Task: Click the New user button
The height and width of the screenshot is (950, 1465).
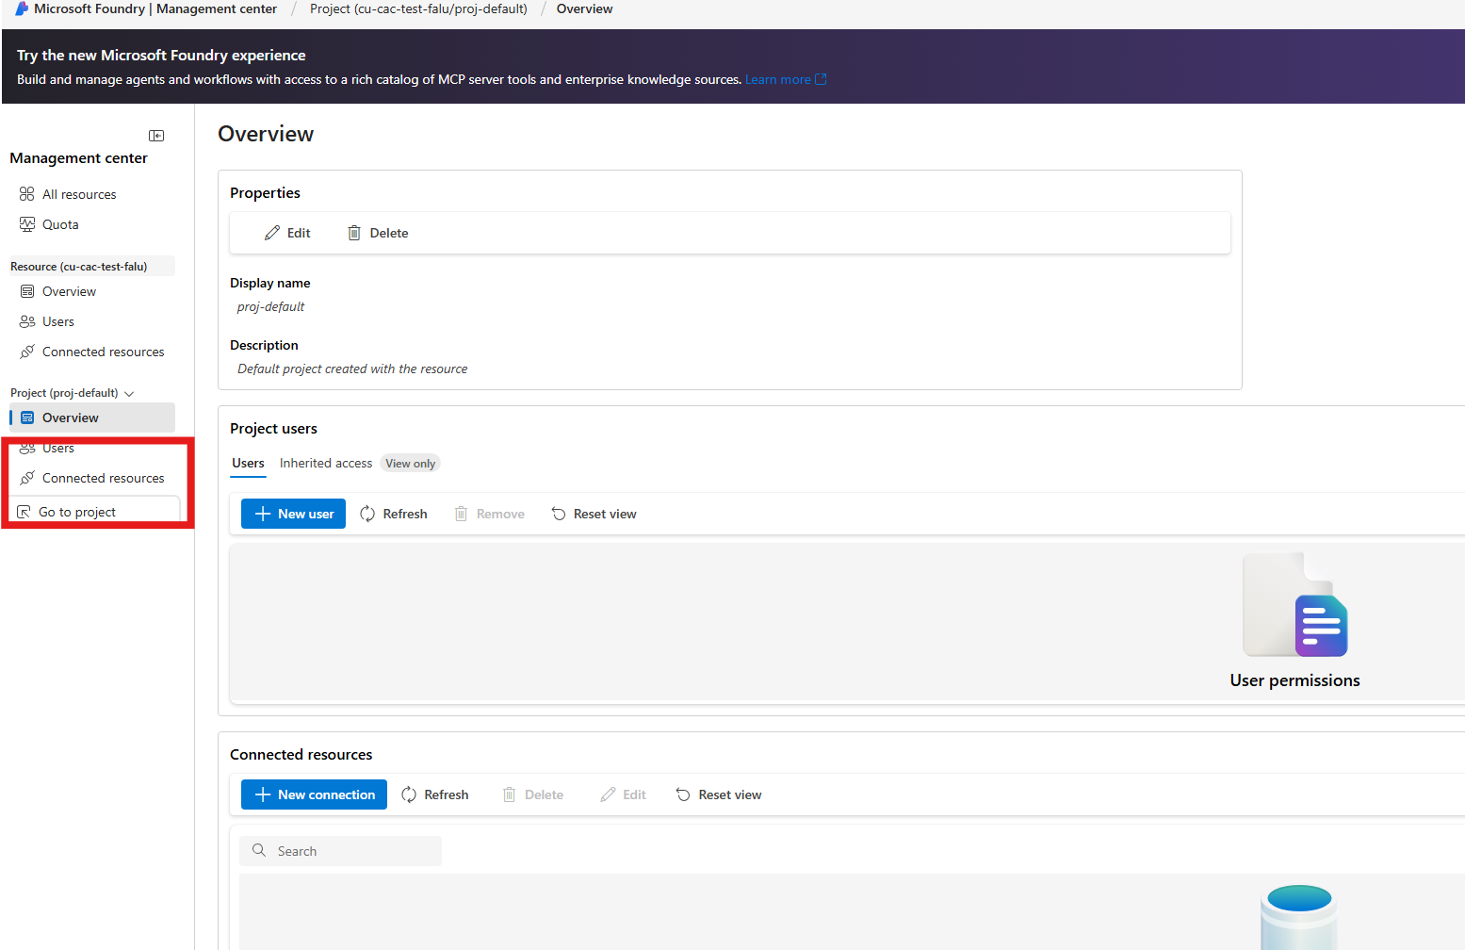Action: (x=294, y=514)
